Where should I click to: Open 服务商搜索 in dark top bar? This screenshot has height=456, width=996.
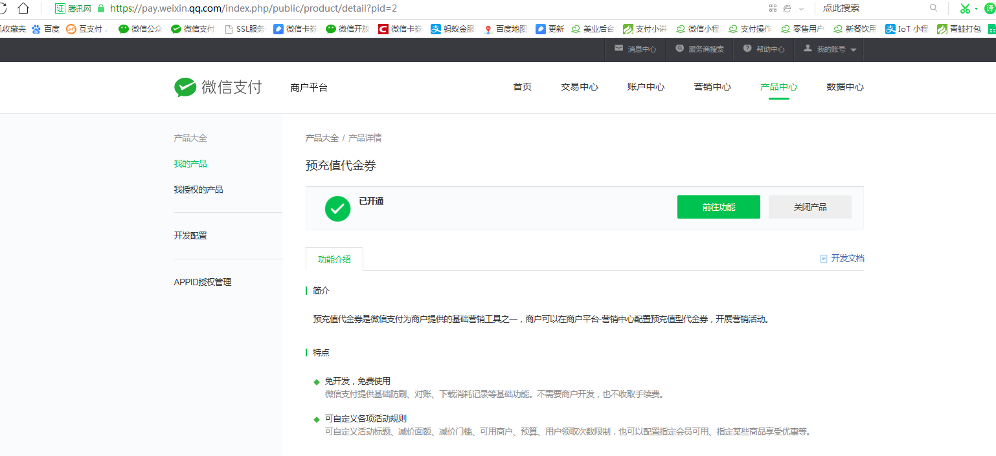[x=699, y=49]
